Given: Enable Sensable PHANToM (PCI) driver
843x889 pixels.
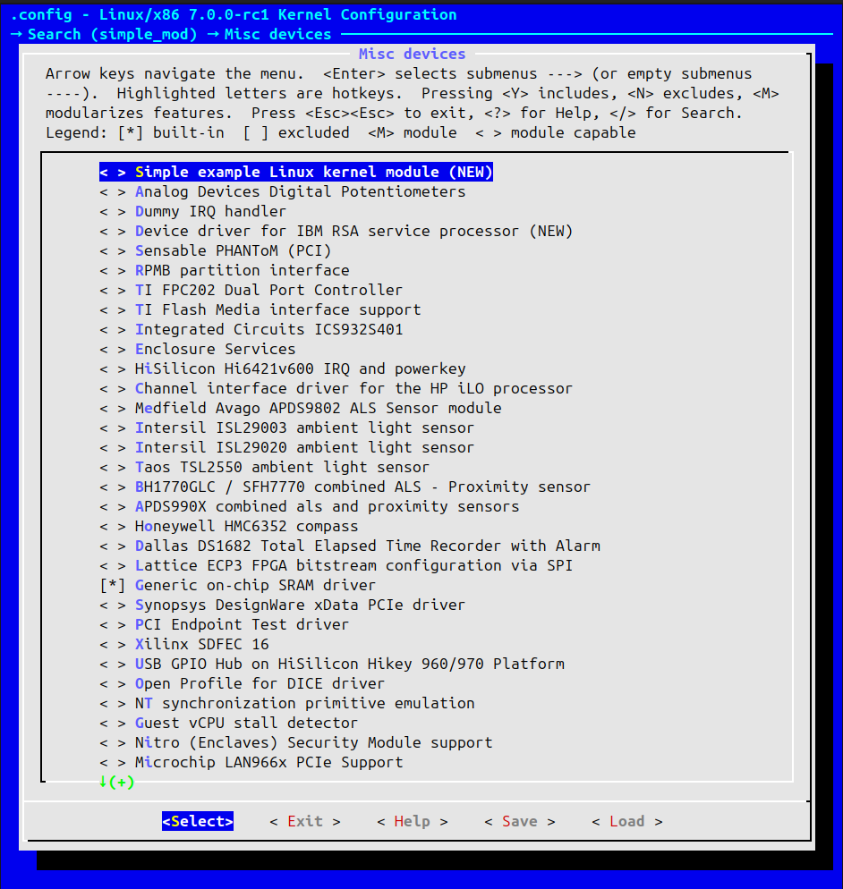Looking at the screenshot, I should tap(227, 250).
